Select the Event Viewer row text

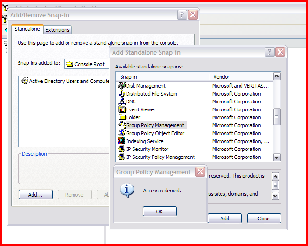click(141, 109)
